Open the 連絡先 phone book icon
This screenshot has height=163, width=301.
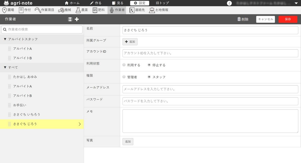tap(132, 10)
